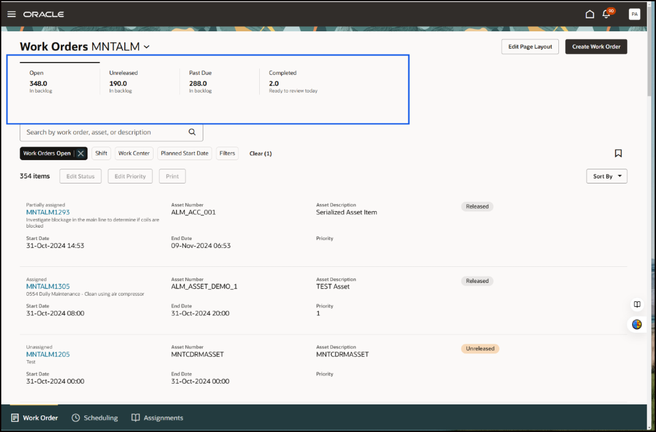This screenshot has width=656, height=432.
Task: Open the PA user profile menu
Action: (635, 14)
